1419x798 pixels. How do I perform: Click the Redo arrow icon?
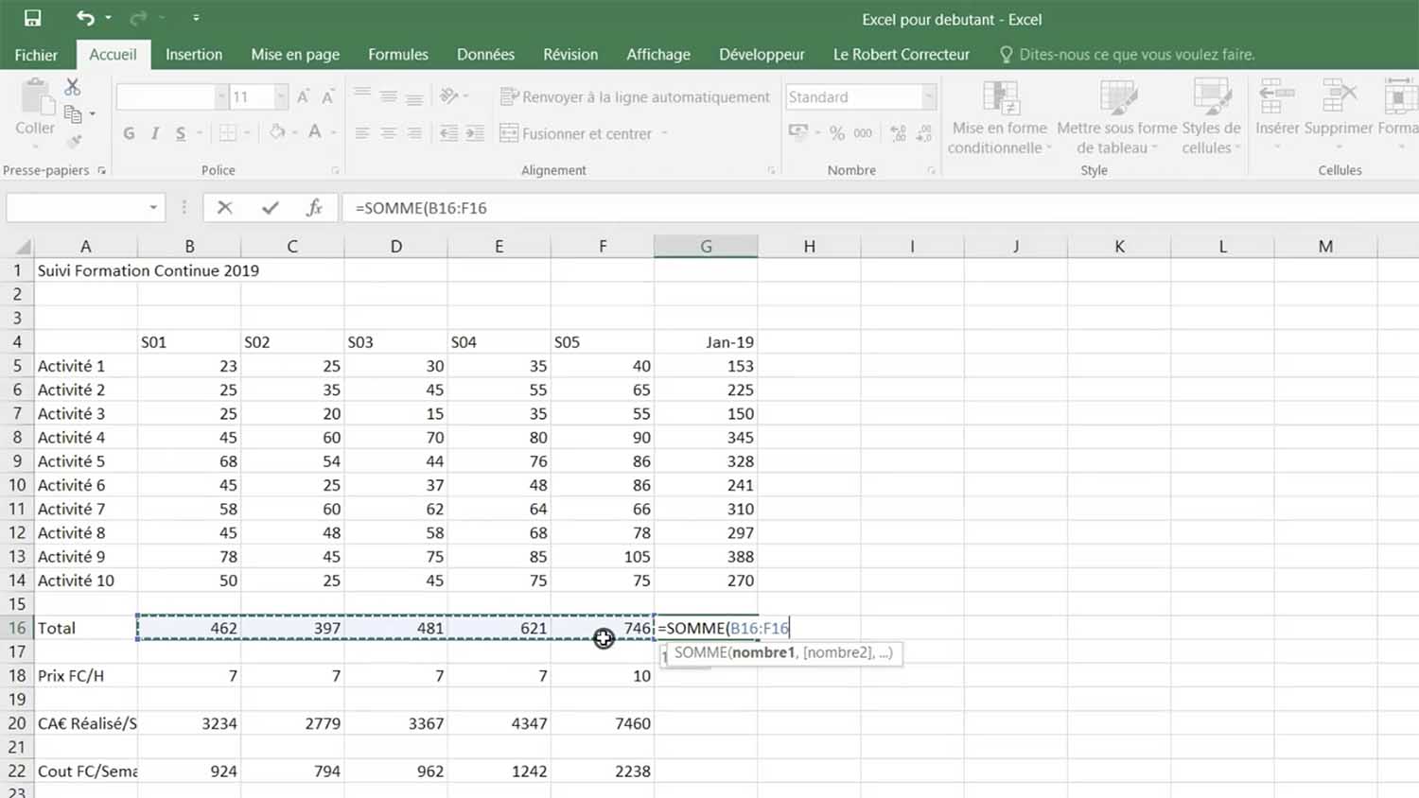pyautogui.click(x=138, y=18)
